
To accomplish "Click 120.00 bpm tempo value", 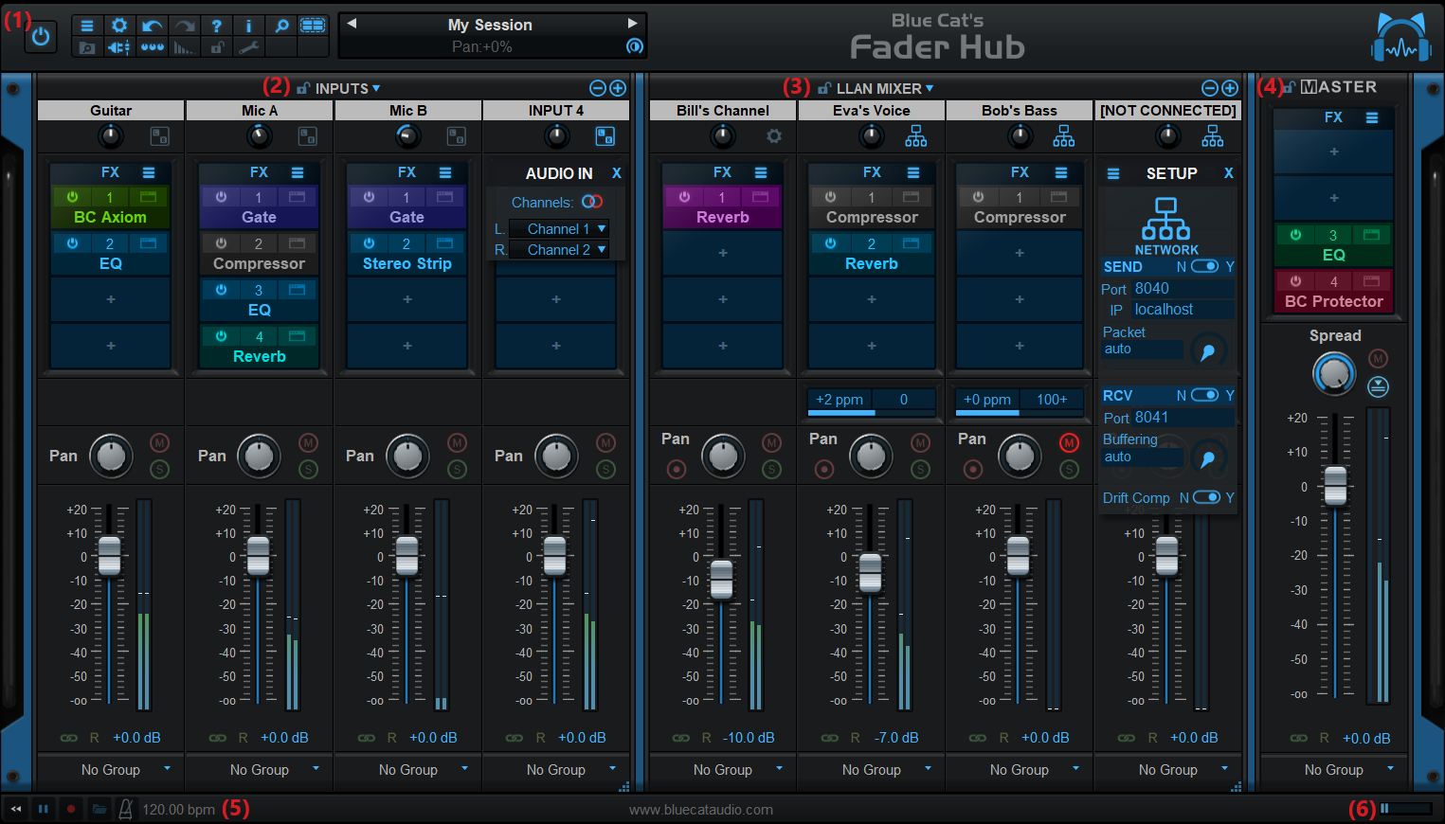I will (x=179, y=810).
